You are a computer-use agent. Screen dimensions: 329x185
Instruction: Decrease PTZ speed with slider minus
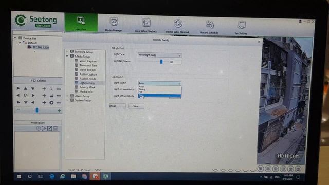tap(19, 110)
